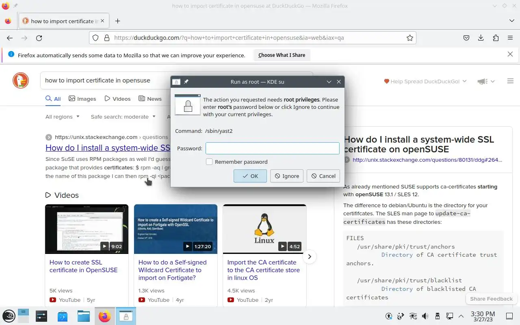Click the Share Feedback button
This screenshot has height=325, width=520.
(491, 299)
